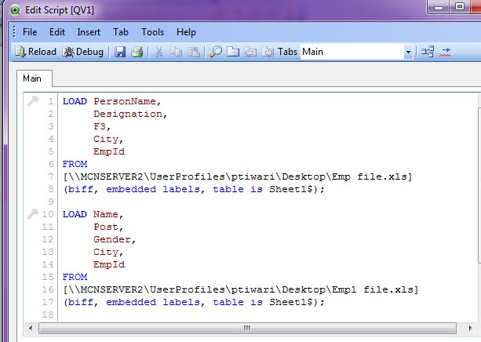The image size is (481, 342).
Task: Add a new tab icon
Action: click(233, 52)
